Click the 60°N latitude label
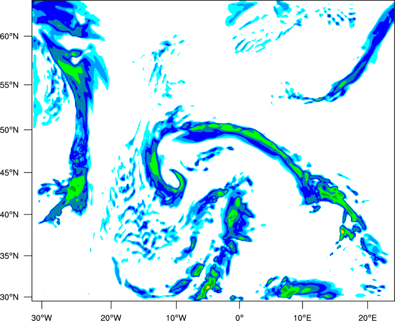 (x=9, y=37)
